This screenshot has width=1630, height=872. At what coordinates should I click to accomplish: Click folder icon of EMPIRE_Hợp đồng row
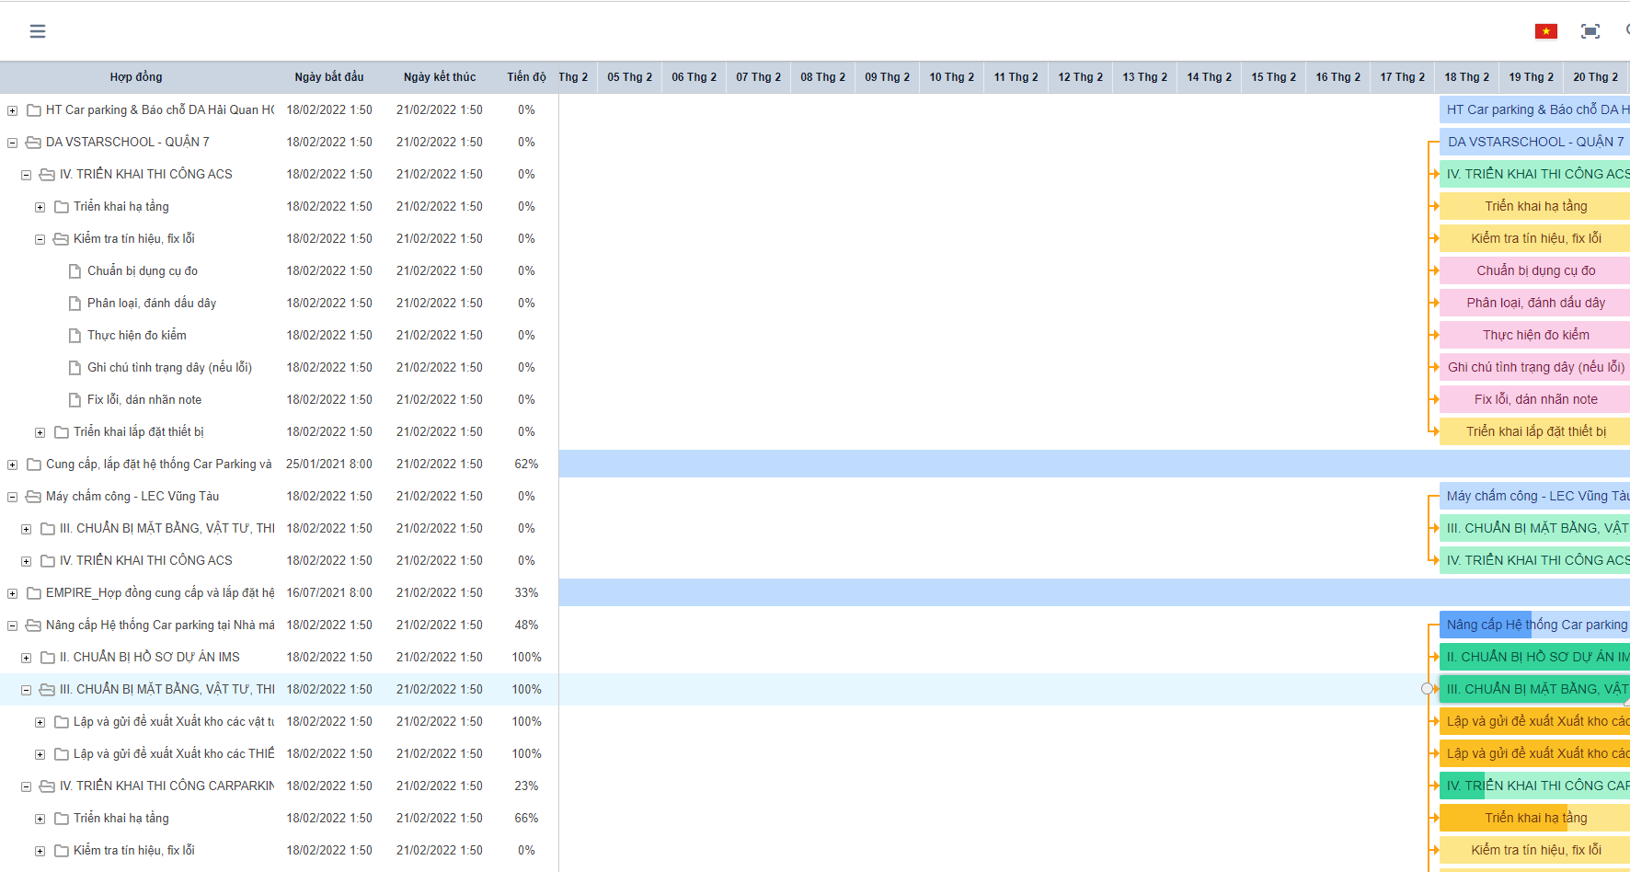34,593
